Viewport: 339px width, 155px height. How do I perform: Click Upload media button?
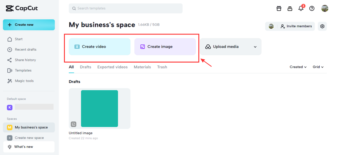point(231,47)
